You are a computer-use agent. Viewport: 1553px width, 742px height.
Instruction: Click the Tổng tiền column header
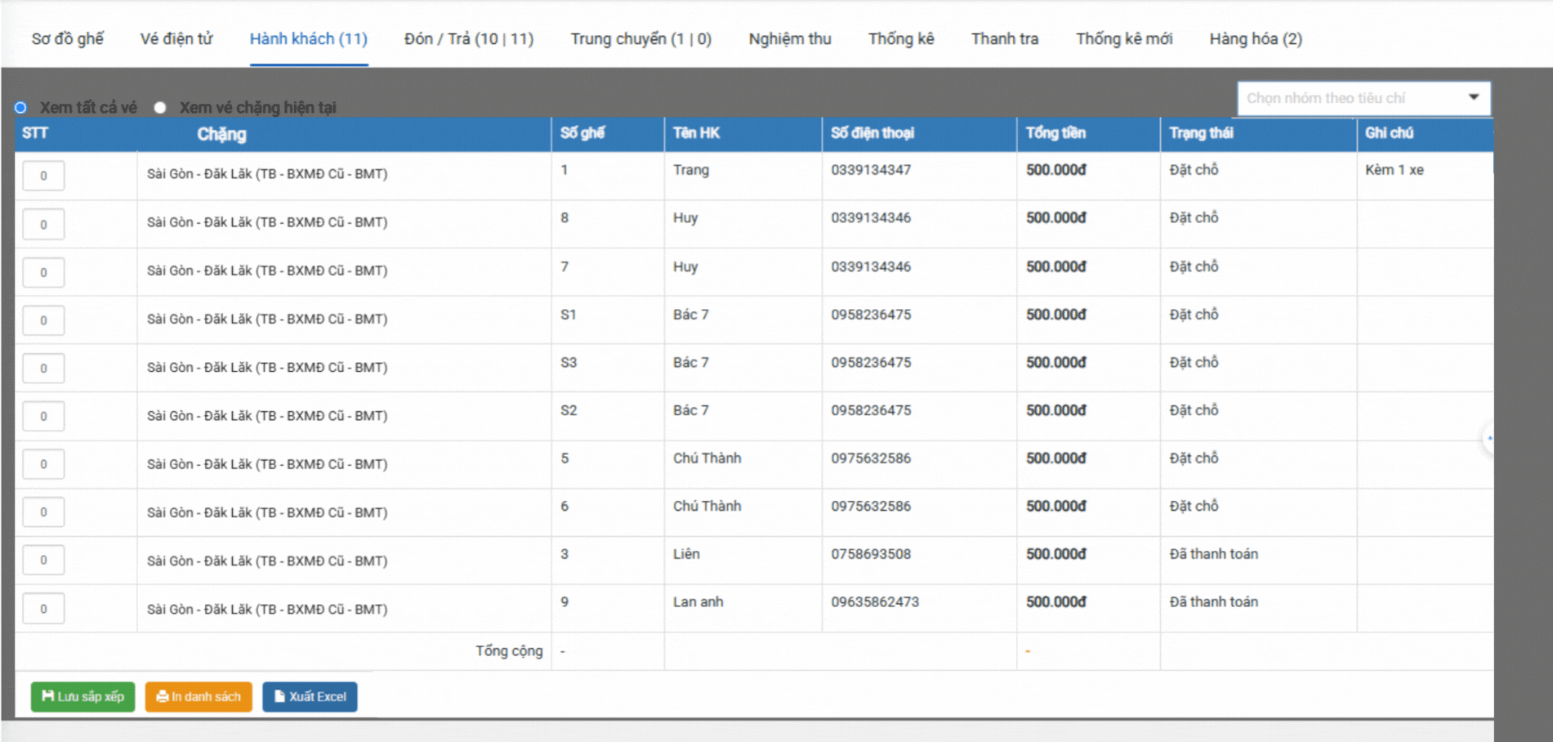tap(1055, 133)
